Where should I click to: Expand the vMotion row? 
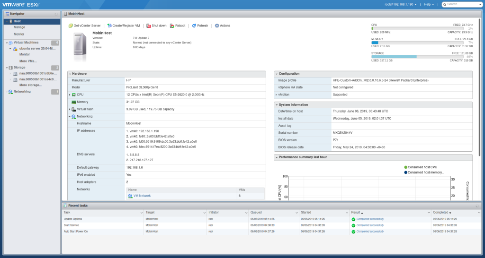coord(276,95)
